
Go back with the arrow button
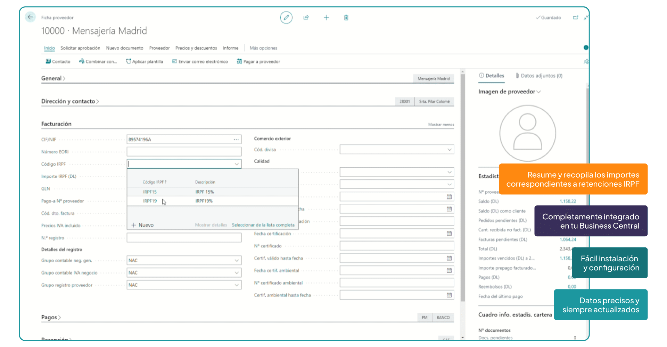coord(31,17)
